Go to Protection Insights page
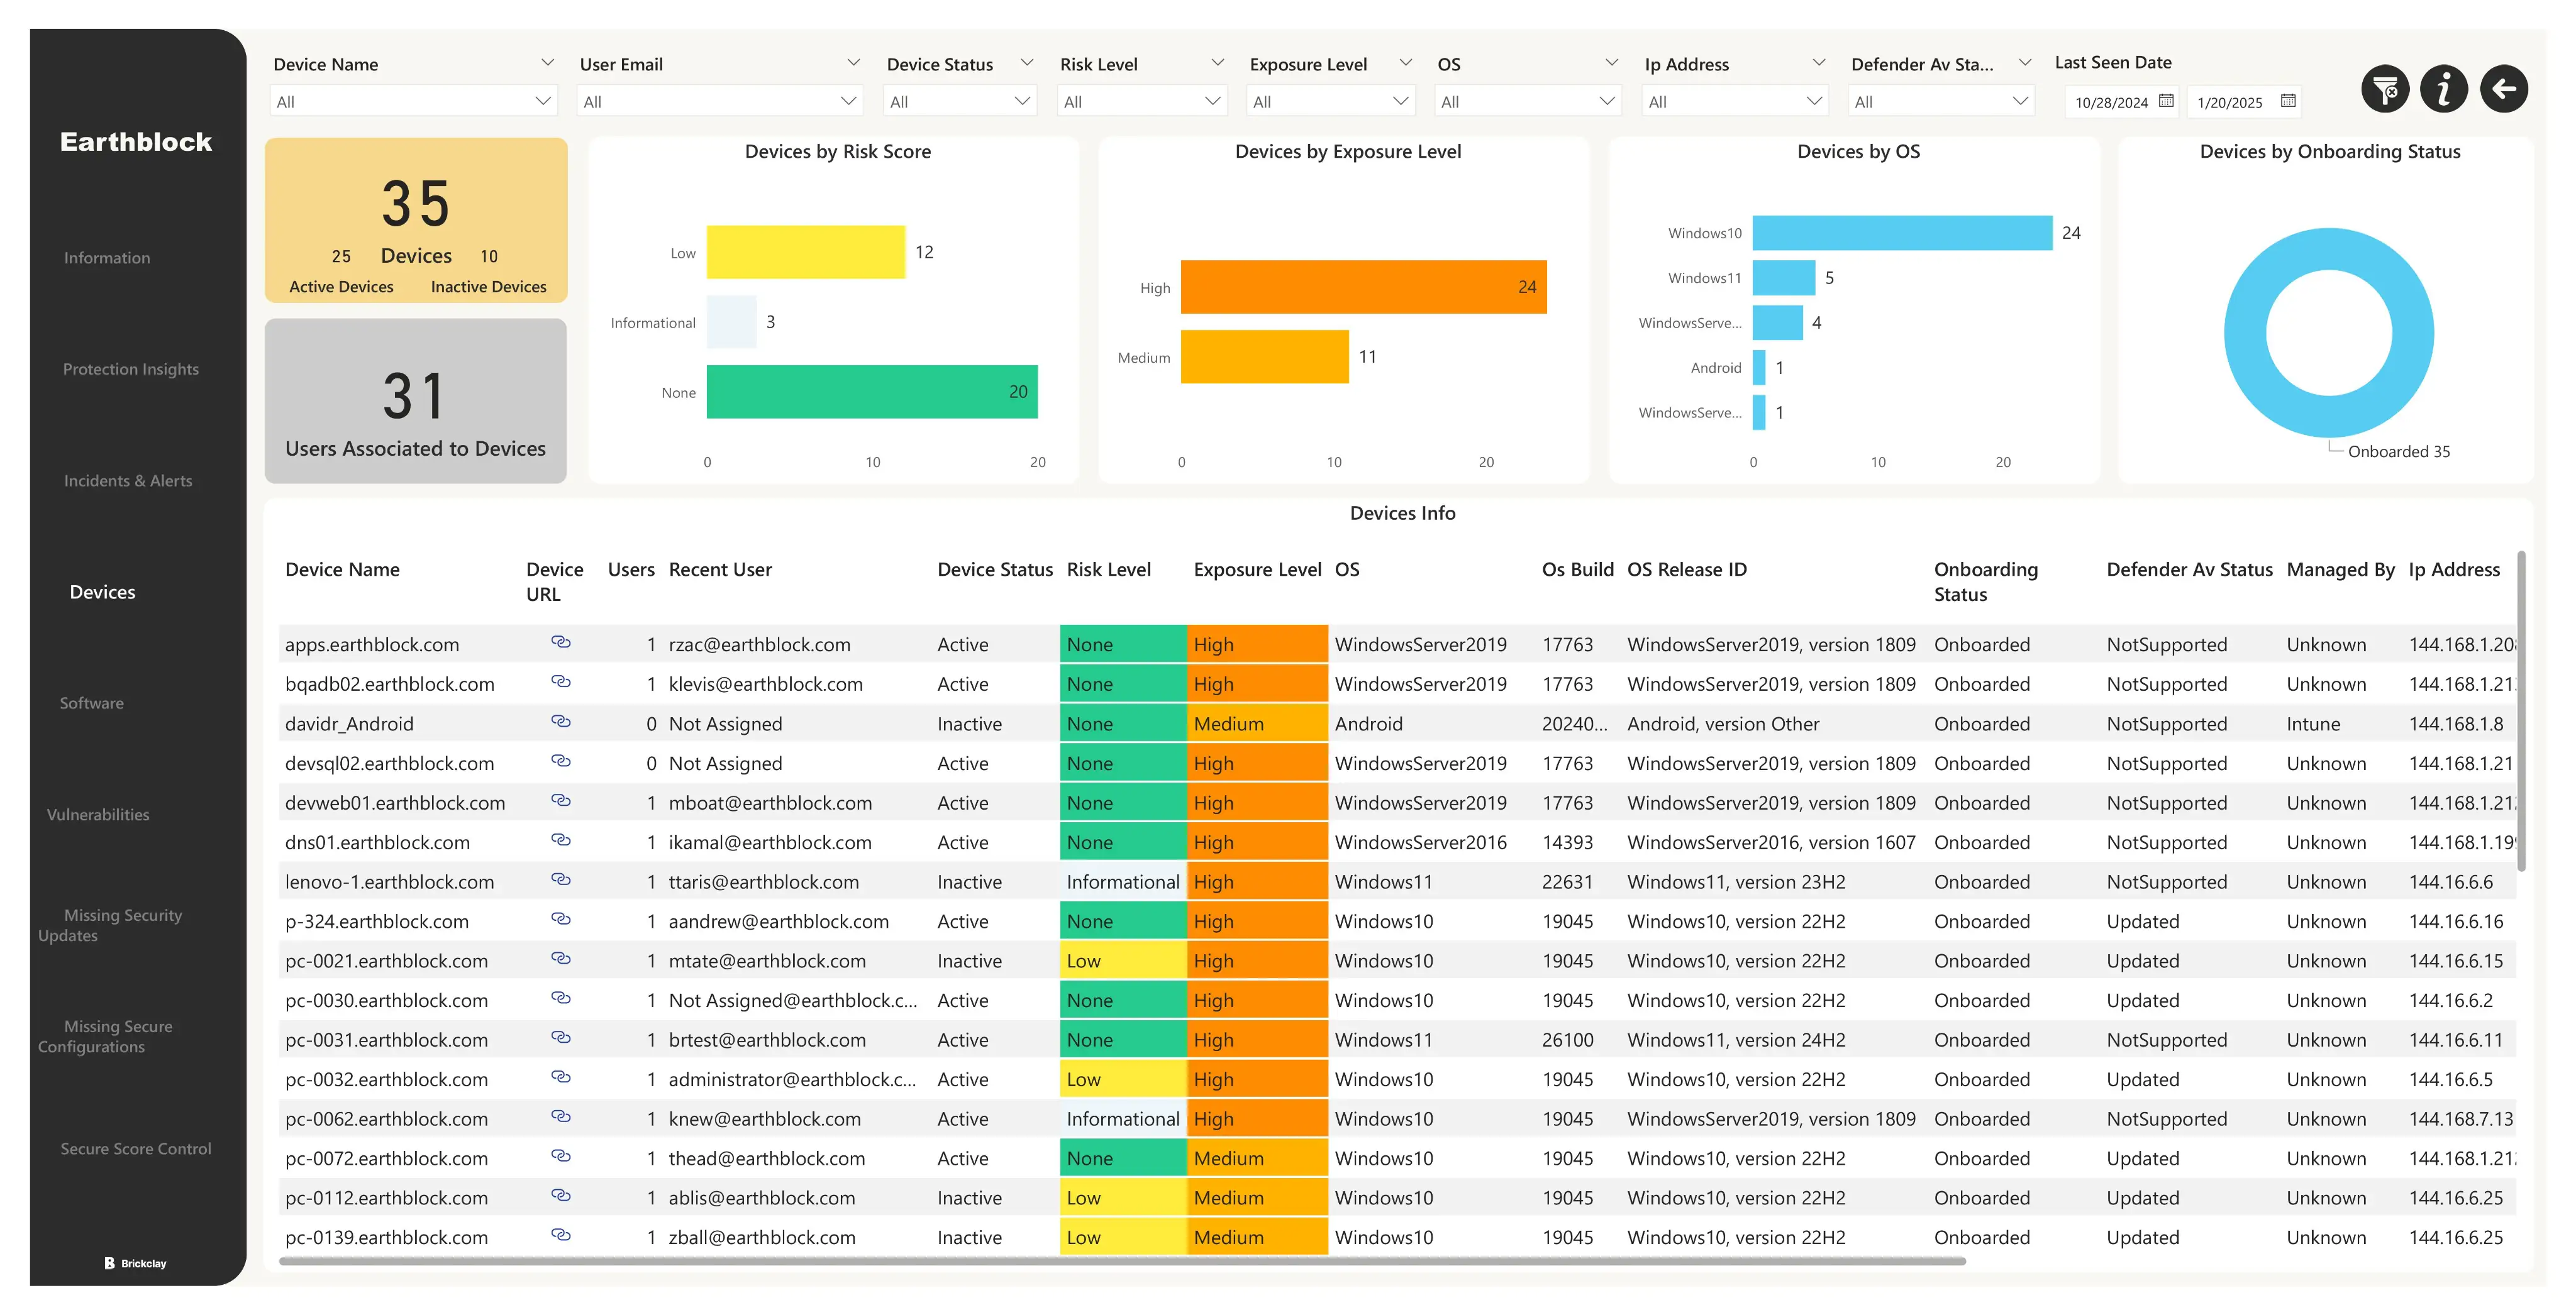Viewport: 2576px width, 1315px height. [131, 369]
